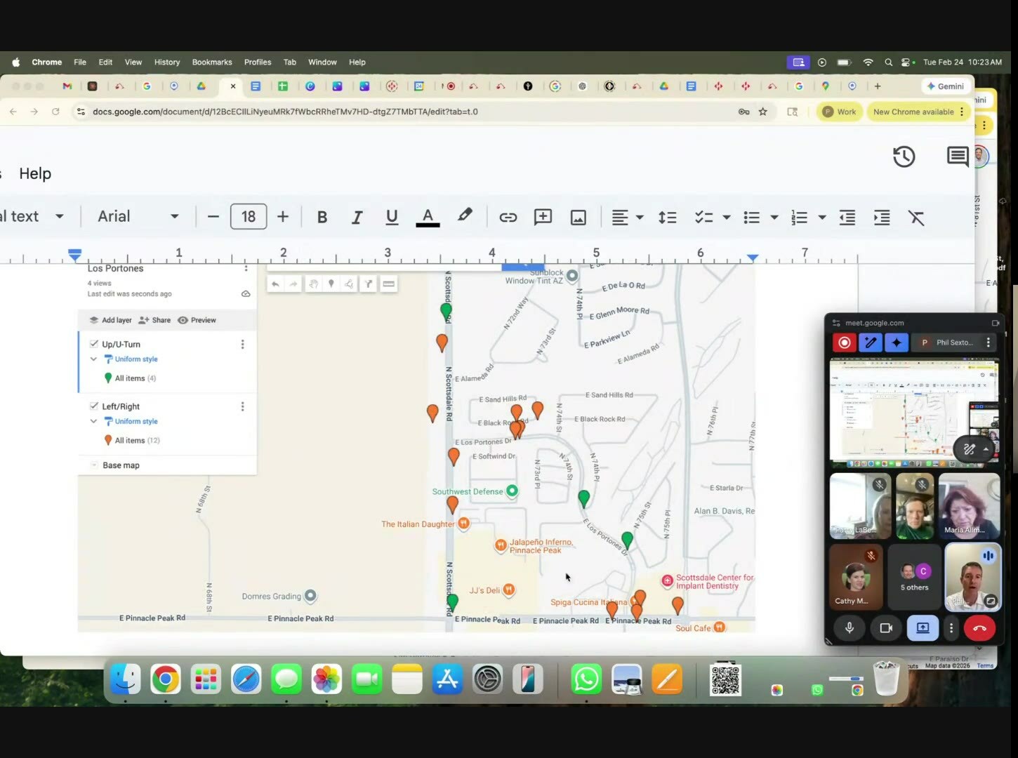Open the Bookmarks menu in menu bar
The image size is (1018, 758).
pyautogui.click(x=212, y=62)
